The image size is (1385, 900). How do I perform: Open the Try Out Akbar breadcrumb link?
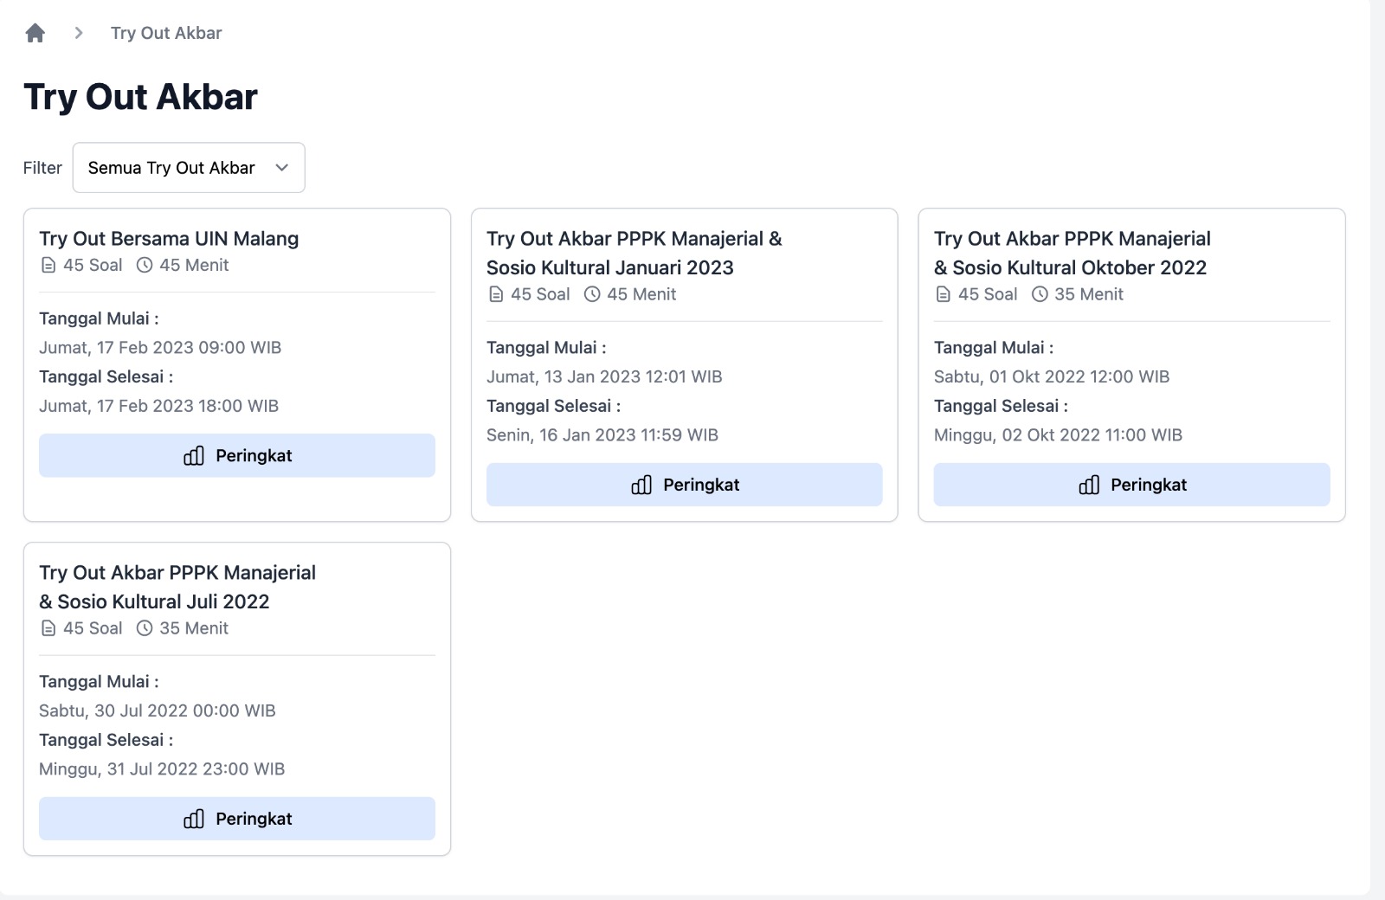pyautogui.click(x=166, y=33)
